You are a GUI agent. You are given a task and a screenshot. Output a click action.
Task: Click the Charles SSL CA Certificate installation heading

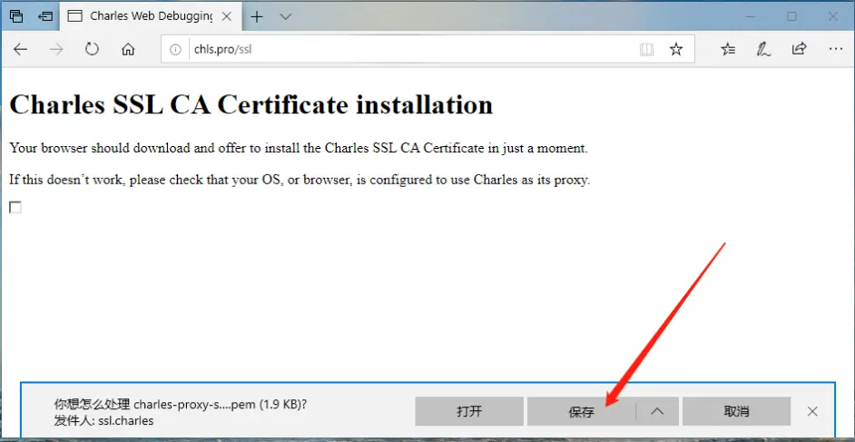[251, 104]
